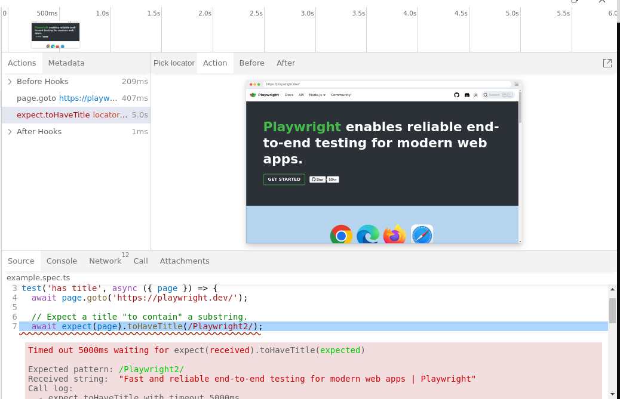Click the 'Expected pattern: /Playwright2/' line
Screen dimensions: 620x399
[x=106, y=369]
